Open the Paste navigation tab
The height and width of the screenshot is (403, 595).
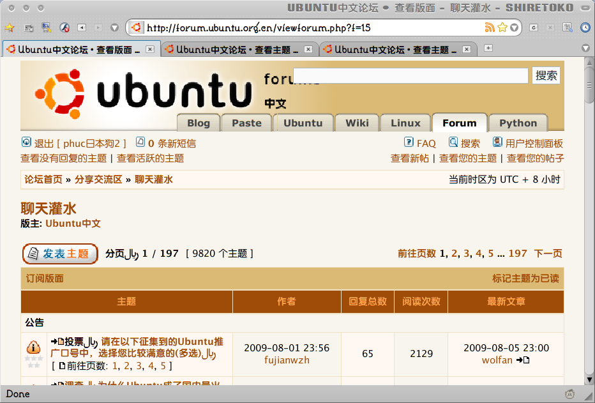246,123
